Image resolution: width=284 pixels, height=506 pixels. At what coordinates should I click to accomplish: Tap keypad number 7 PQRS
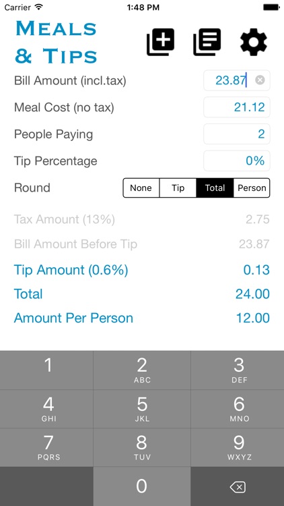(x=46, y=447)
